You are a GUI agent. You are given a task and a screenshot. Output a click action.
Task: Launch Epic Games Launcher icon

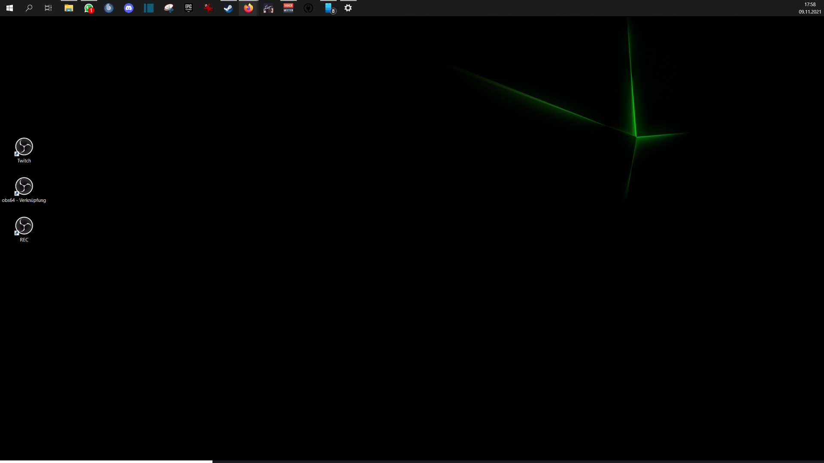click(188, 8)
